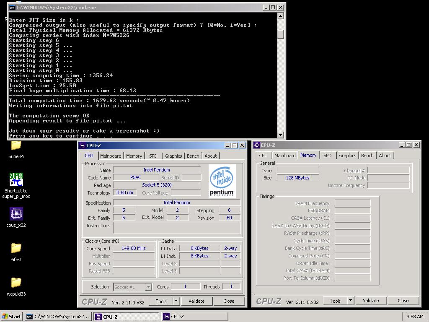429x322 pixels.
Task: Open the super_pi_mod shortcut icon
Action: [16, 179]
